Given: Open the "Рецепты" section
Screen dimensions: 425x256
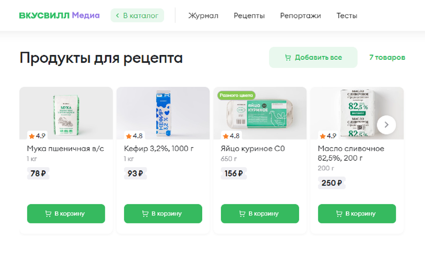Looking at the screenshot, I should [249, 16].
